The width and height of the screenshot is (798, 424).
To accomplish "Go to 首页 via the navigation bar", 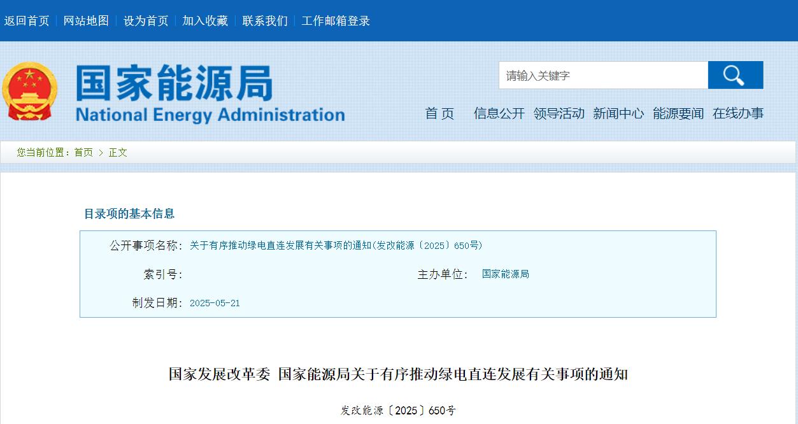I will tap(439, 113).
